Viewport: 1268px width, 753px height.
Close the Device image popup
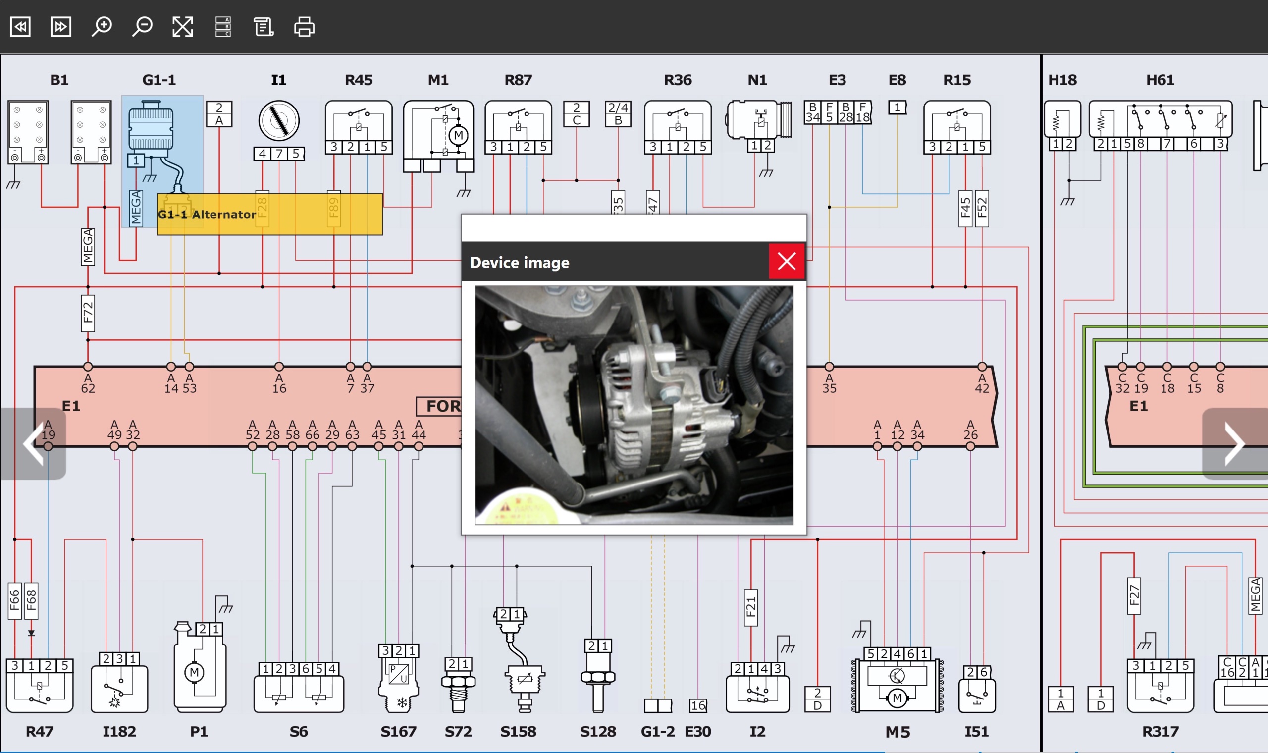tap(786, 261)
